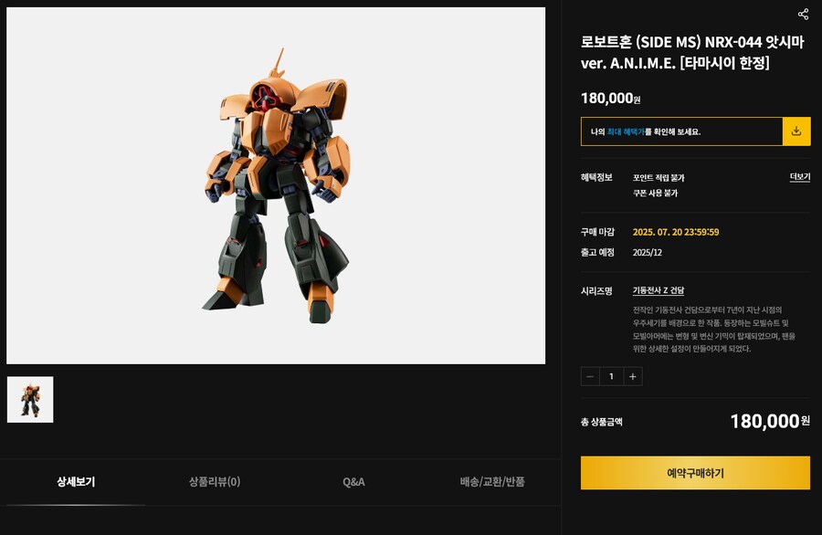Screen dimensions: 822x535
Task: Click the share icon at top right
Action: tap(803, 14)
